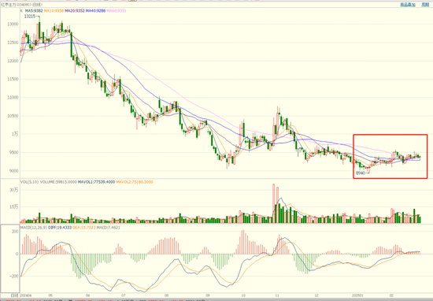The height and width of the screenshot is (301, 433).
Task: Select the DIFF:19.4333 value label
Action: point(60,228)
